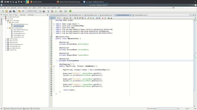
Task: Collapse the code fold at line 26
Action: pyautogui.click(x=54, y=66)
